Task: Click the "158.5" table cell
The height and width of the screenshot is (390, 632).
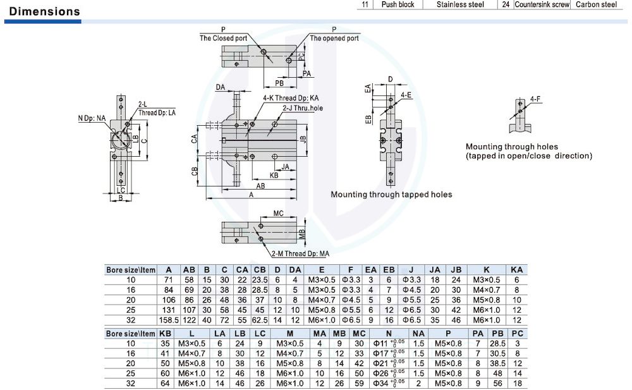Action: tap(169, 320)
